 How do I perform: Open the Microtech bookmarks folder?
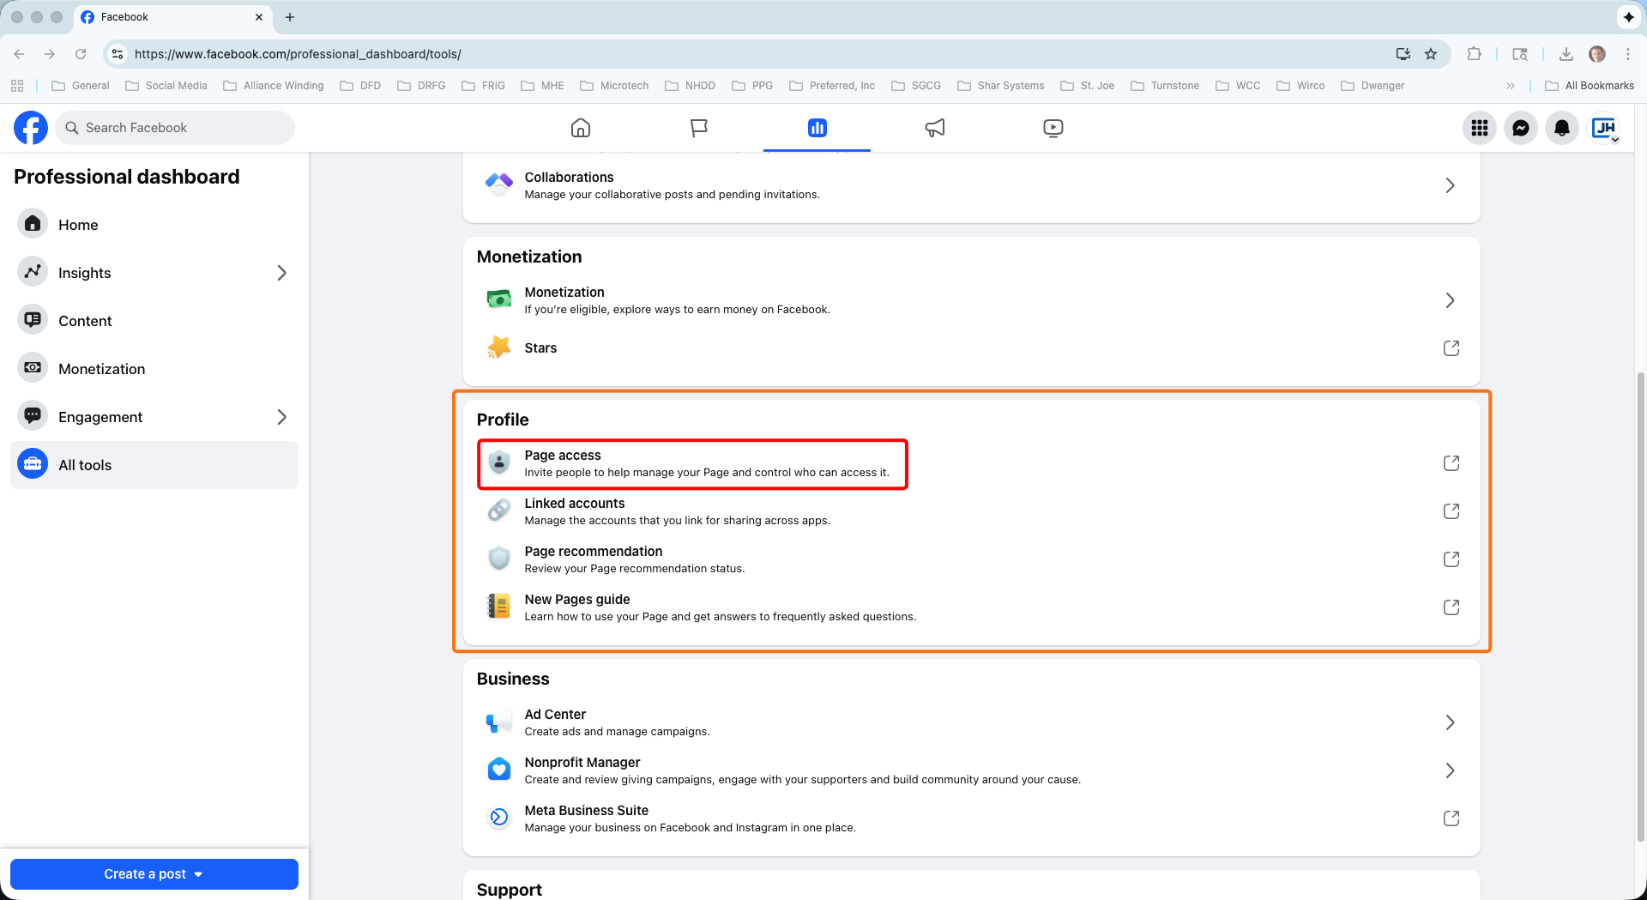click(614, 86)
